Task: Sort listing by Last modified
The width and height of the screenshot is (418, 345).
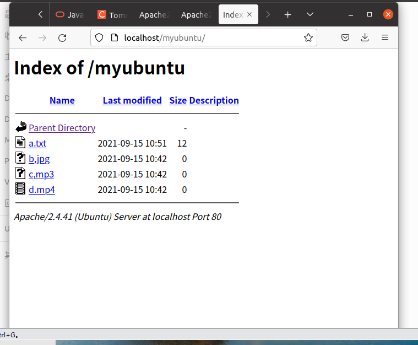Action: tap(132, 101)
